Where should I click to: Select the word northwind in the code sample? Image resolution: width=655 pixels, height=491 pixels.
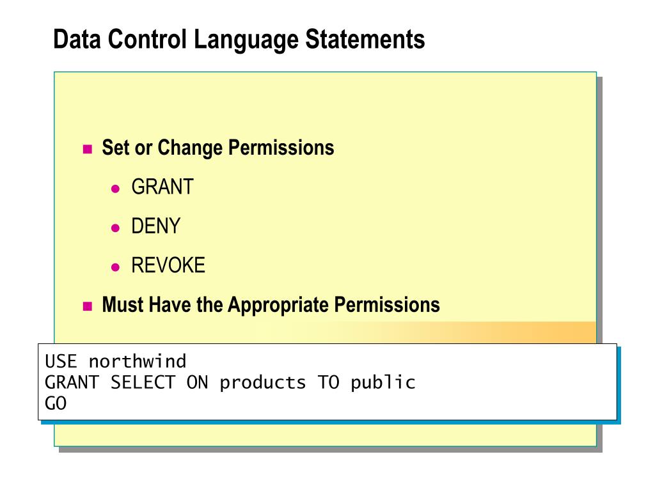pos(138,362)
